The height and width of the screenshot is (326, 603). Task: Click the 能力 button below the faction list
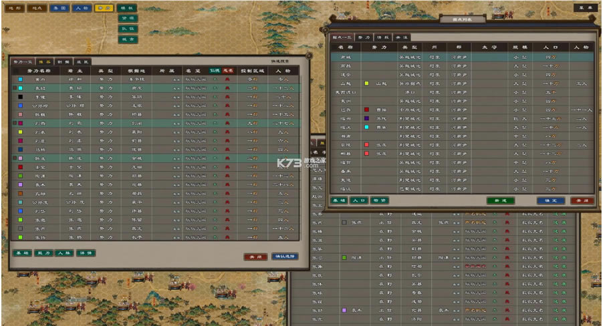43,253
